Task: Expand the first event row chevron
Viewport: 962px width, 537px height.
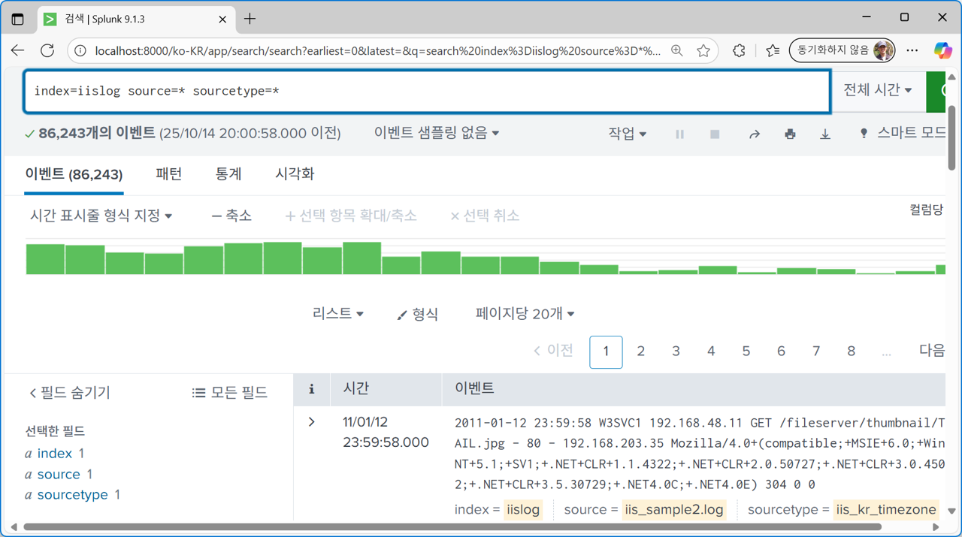Action: coord(312,422)
